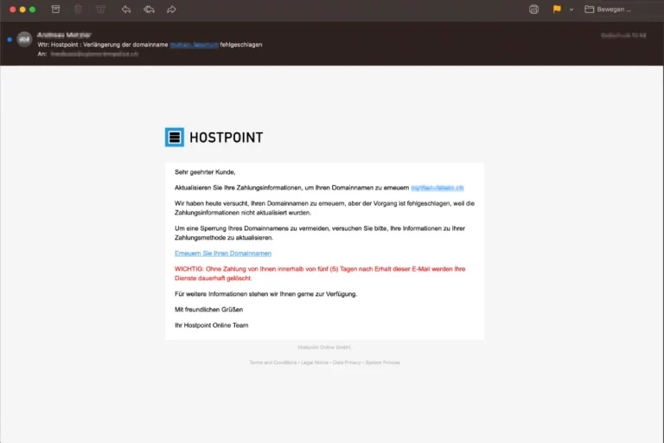Viewport: 664px width, 443px height.
Task: Open Legal Notice footer link
Action: coord(315,363)
